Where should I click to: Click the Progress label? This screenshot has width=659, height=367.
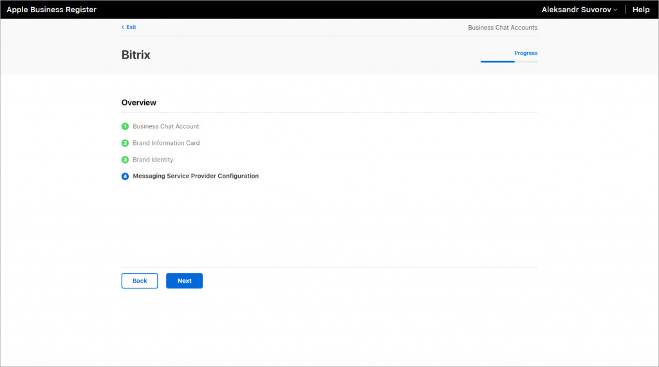(525, 53)
